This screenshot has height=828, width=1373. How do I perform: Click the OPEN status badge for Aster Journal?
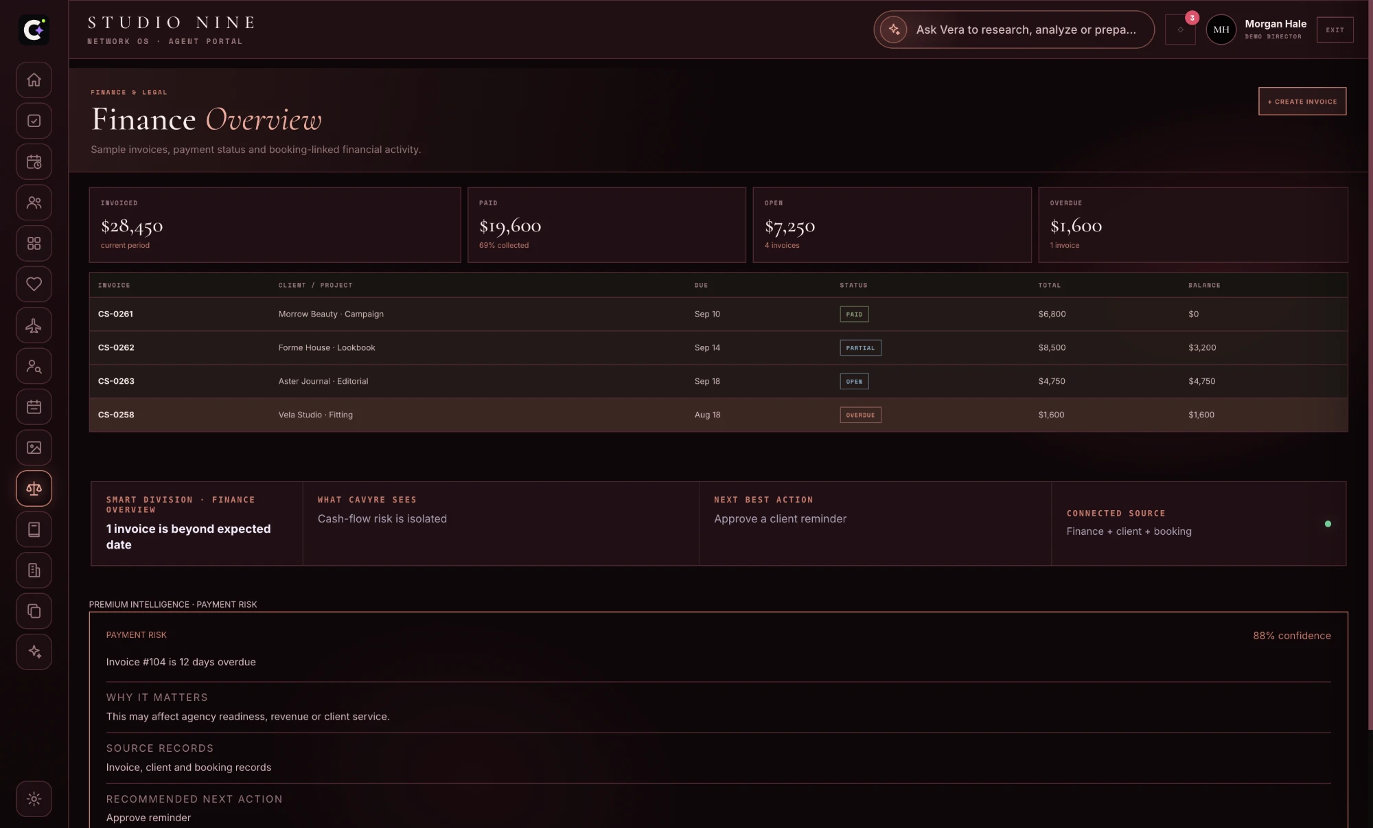(854, 381)
